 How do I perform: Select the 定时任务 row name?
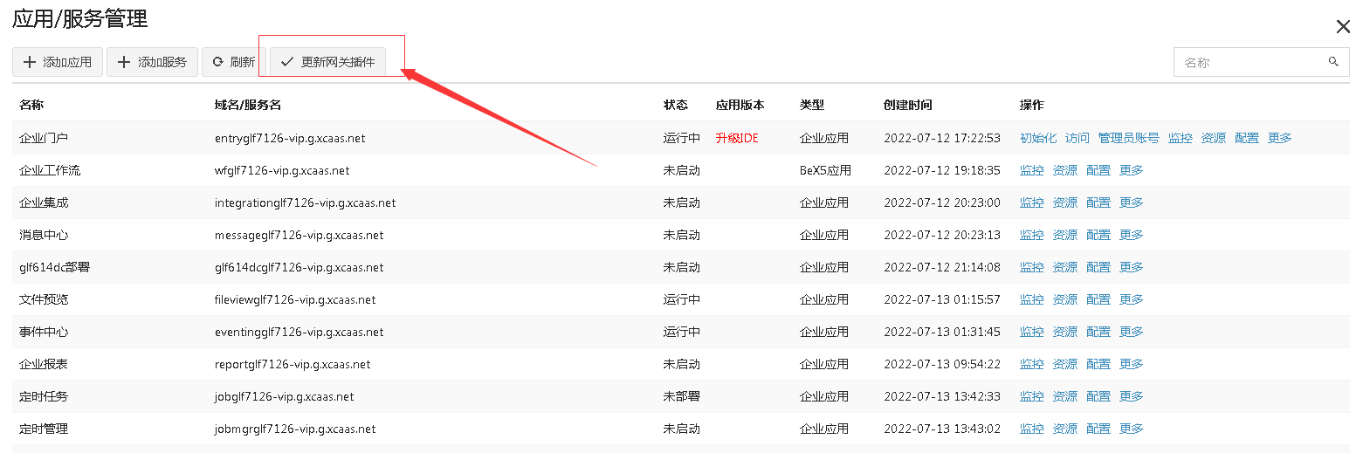44,396
